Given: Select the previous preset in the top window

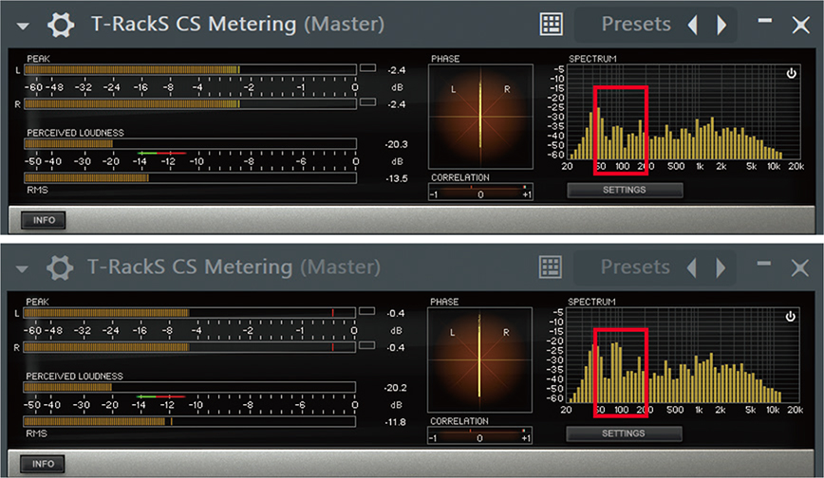Looking at the screenshot, I should point(693,25).
